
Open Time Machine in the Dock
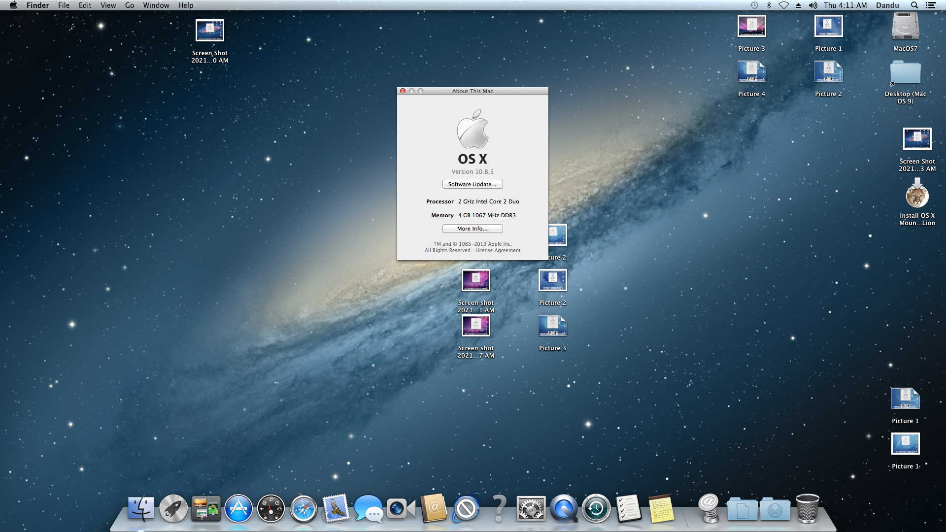coord(596,508)
